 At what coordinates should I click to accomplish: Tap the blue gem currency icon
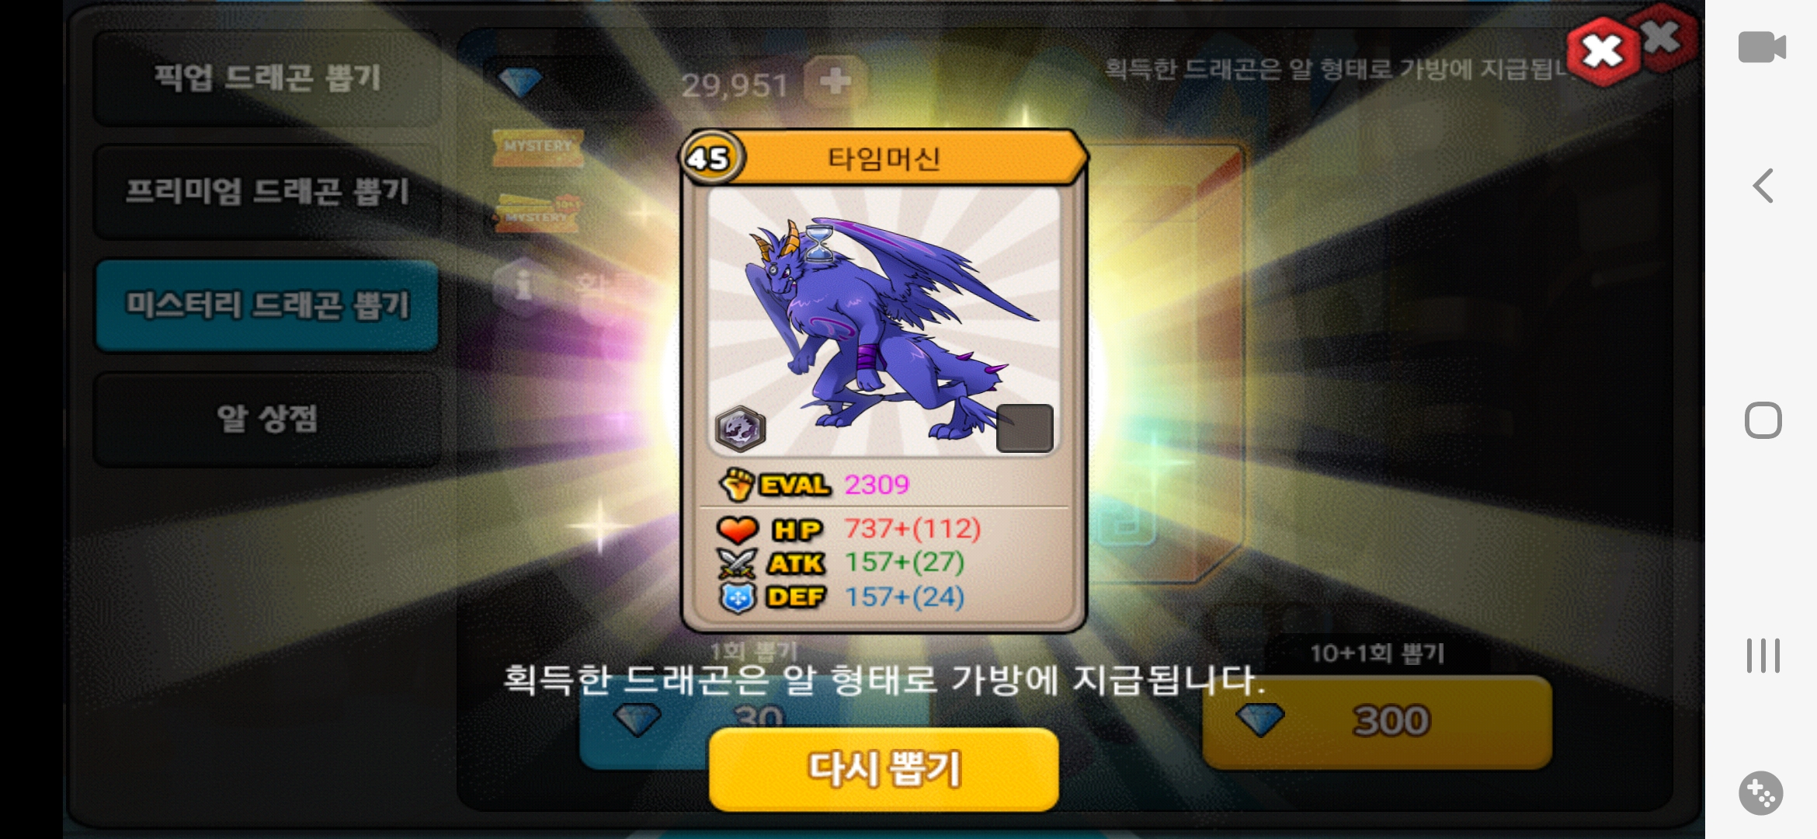point(520,82)
